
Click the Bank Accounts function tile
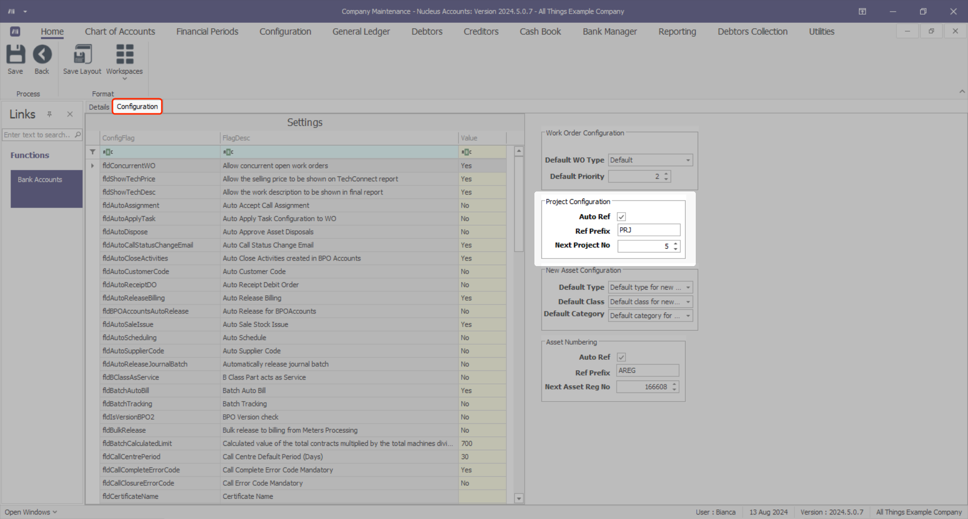pos(46,189)
